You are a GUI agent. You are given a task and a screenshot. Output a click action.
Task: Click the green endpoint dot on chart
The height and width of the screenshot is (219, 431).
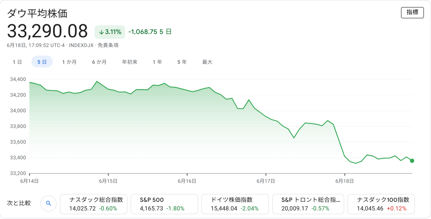point(412,161)
